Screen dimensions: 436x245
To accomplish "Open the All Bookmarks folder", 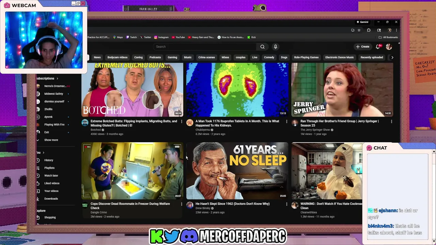I will point(388,37).
